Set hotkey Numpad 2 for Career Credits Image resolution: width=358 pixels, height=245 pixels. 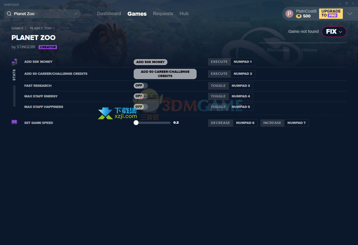coord(243,74)
